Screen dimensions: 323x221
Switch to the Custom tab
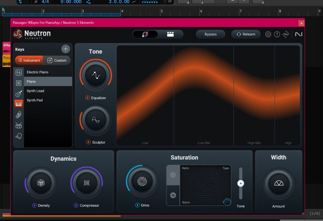click(x=57, y=60)
